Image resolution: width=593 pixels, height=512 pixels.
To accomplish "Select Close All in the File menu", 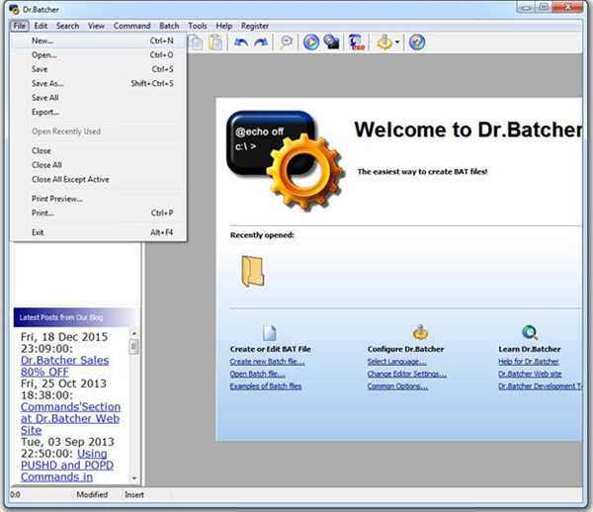I will pyautogui.click(x=99, y=165).
